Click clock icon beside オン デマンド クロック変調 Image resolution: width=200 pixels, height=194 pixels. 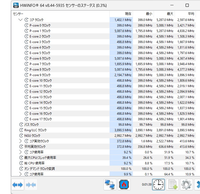click(21, 169)
